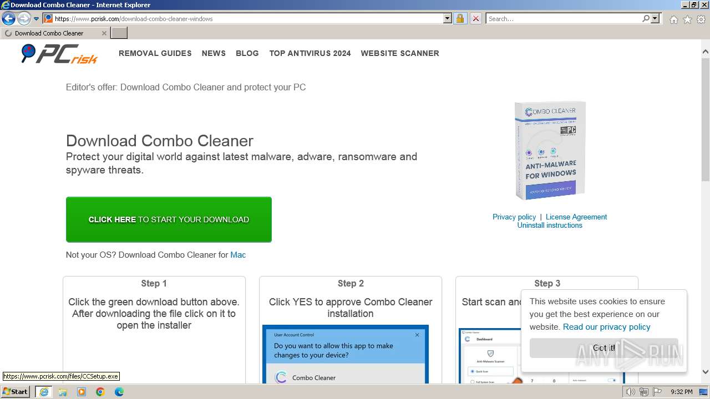
Task: Open a new tab button
Action: click(x=119, y=33)
